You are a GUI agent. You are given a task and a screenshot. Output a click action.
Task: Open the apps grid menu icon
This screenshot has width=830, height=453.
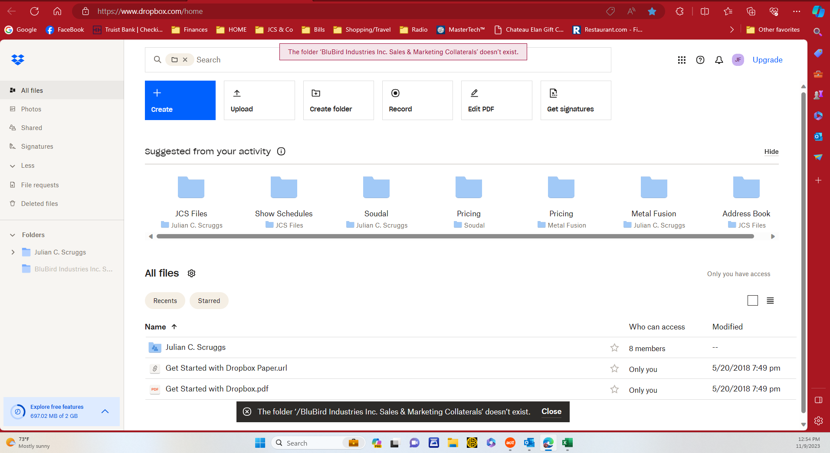pos(682,60)
